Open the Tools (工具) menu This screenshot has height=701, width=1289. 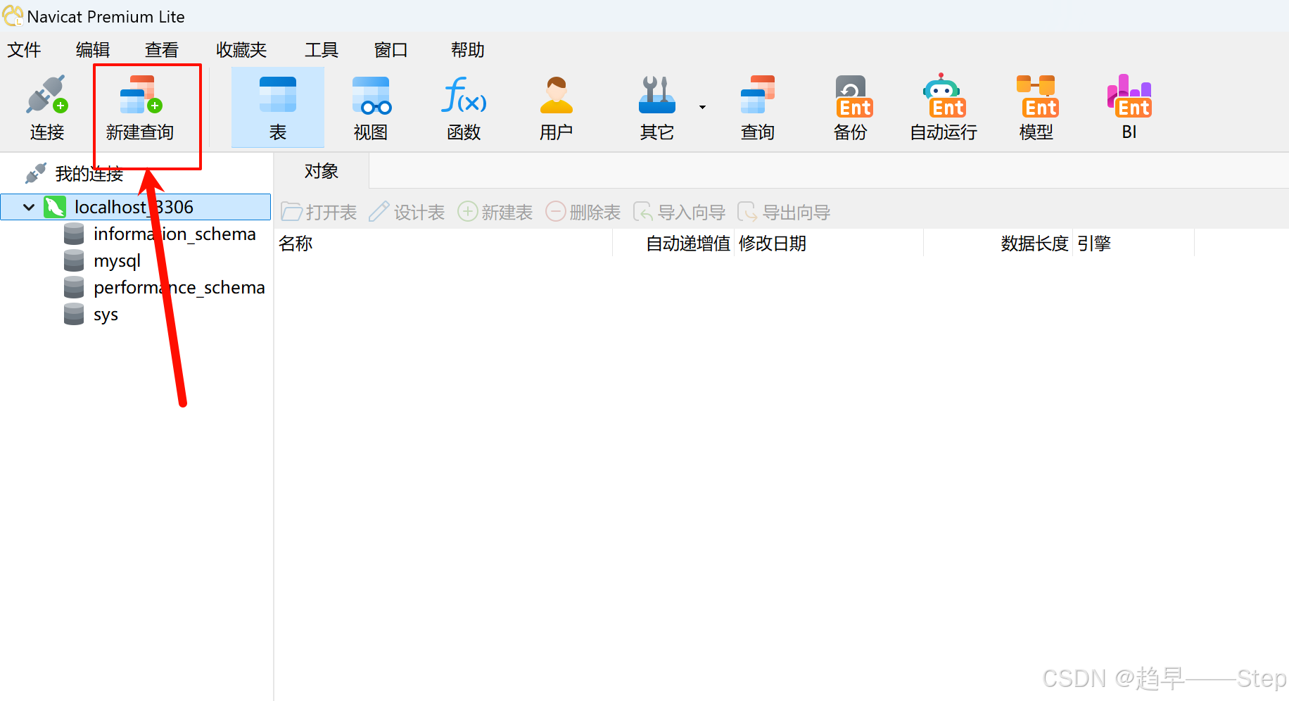pos(322,50)
